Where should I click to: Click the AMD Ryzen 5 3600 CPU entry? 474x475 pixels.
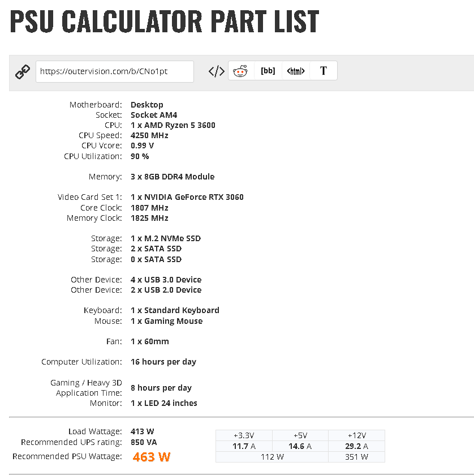(x=173, y=125)
